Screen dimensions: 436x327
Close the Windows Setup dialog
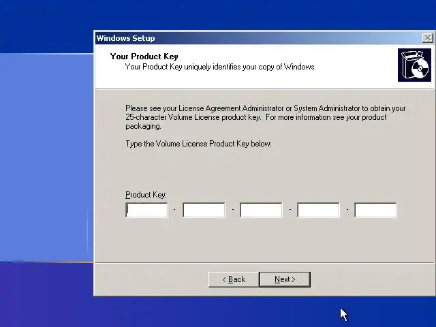coord(428,38)
